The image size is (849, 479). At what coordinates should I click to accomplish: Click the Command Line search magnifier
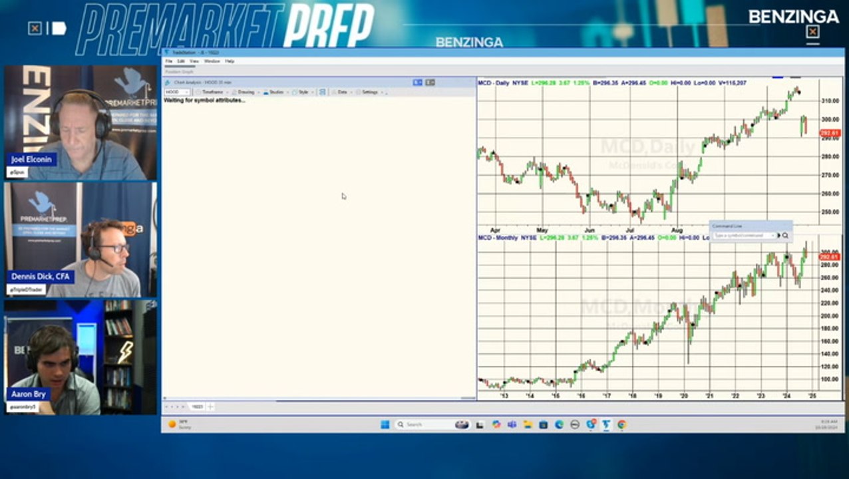(x=786, y=236)
